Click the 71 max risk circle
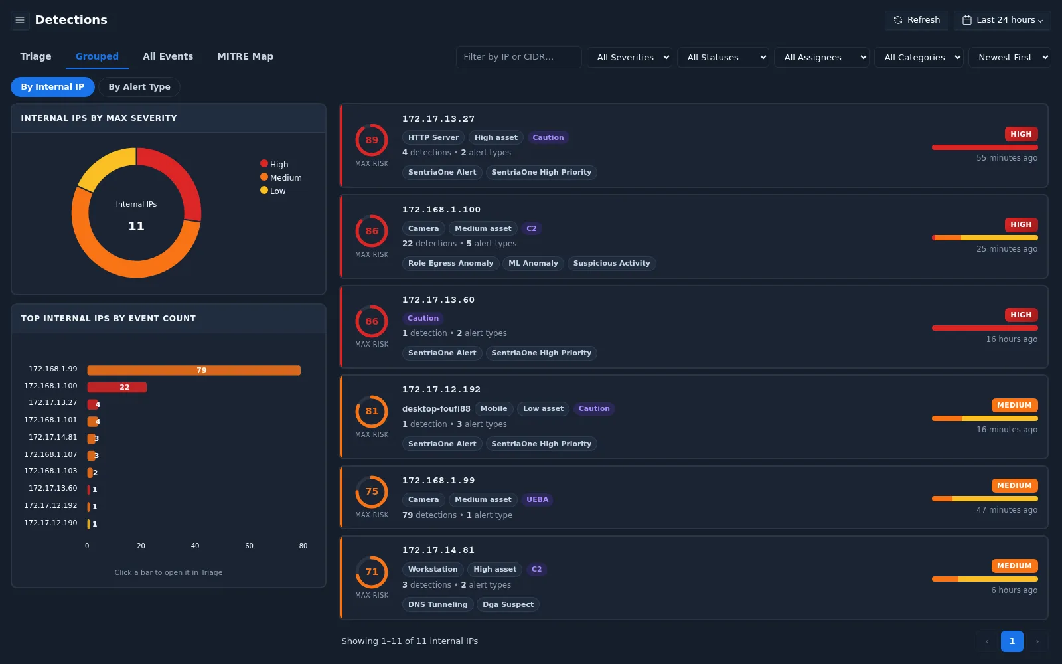The height and width of the screenshot is (664, 1062). (372, 572)
